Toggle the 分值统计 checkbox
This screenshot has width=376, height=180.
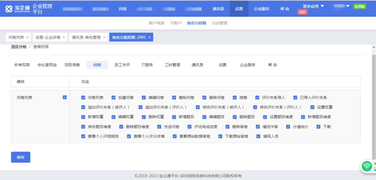point(288,126)
